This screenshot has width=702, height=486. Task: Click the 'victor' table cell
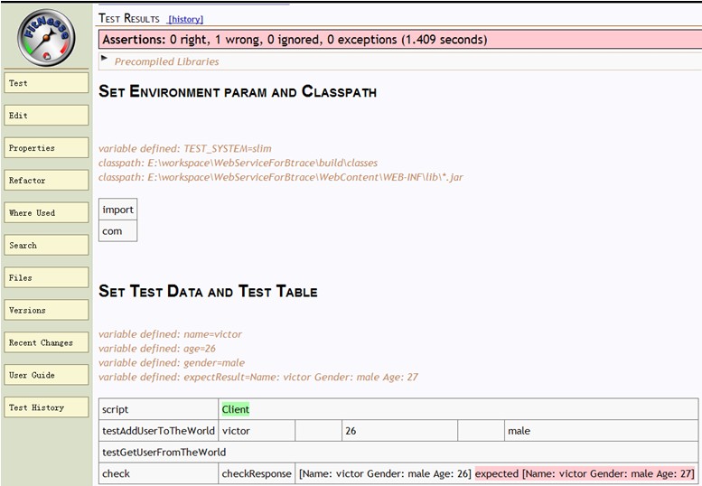point(257,431)
